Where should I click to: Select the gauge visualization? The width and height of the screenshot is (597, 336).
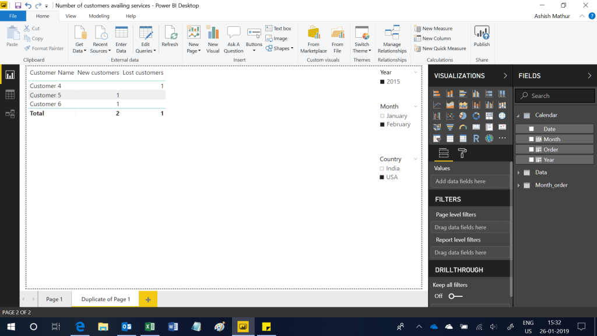point(463,127)
